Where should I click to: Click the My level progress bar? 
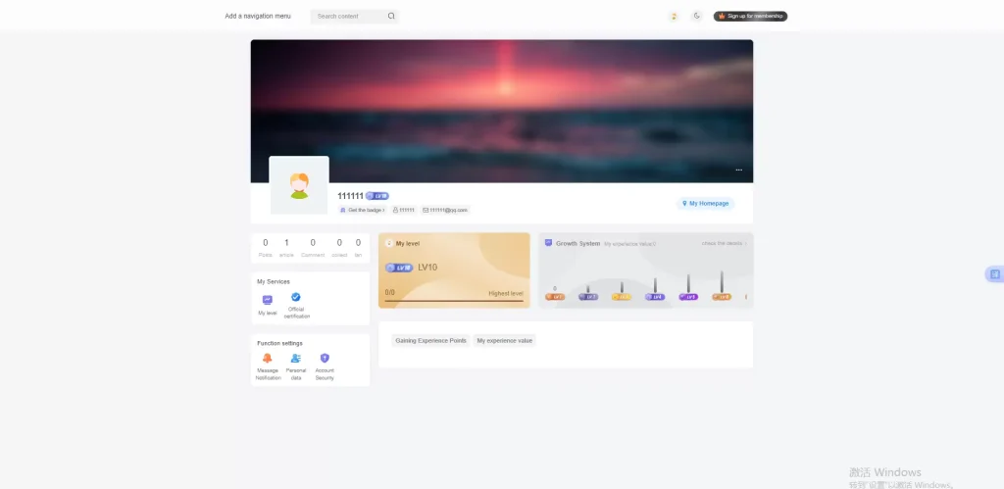(x=454, y=300)
